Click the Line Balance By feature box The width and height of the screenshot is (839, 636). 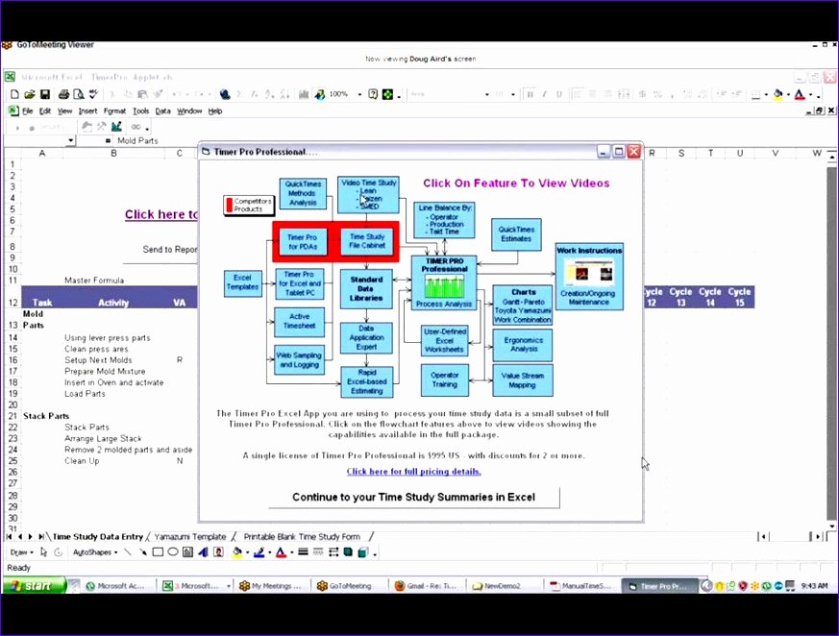click(x=444, y=220)
